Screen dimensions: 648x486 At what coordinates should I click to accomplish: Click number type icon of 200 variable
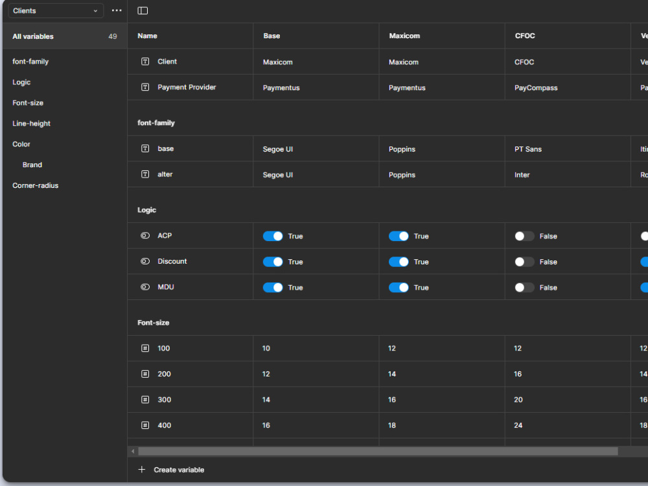(145, 374)
